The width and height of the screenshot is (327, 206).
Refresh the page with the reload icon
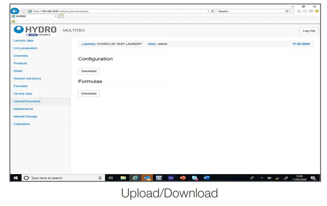coord(212,11)
